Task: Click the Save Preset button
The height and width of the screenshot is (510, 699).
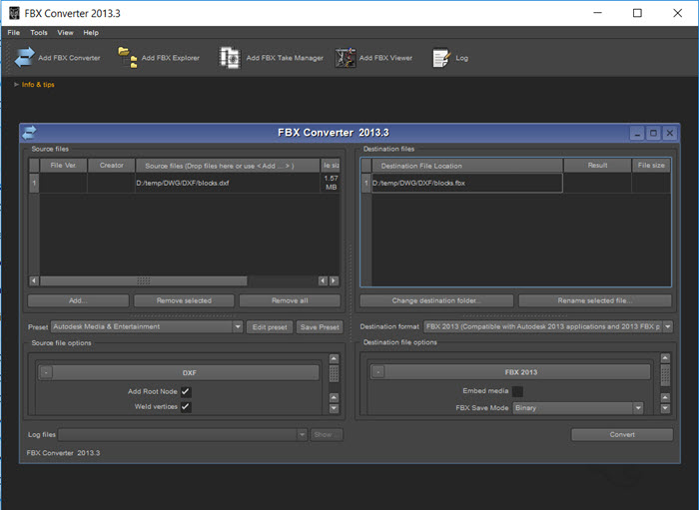Action: tap(320, 327)
